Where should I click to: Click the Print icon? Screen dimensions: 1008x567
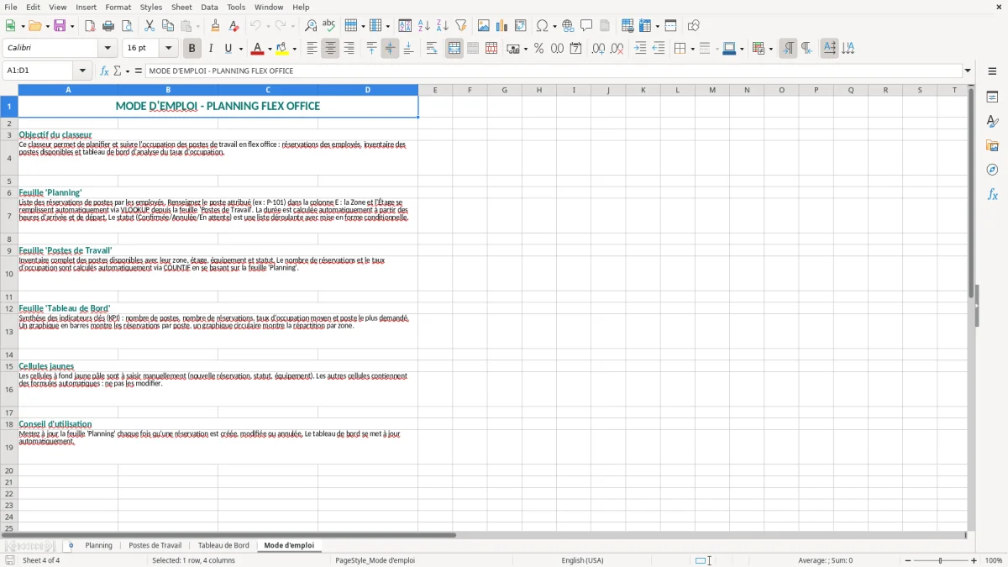(108, 26)
